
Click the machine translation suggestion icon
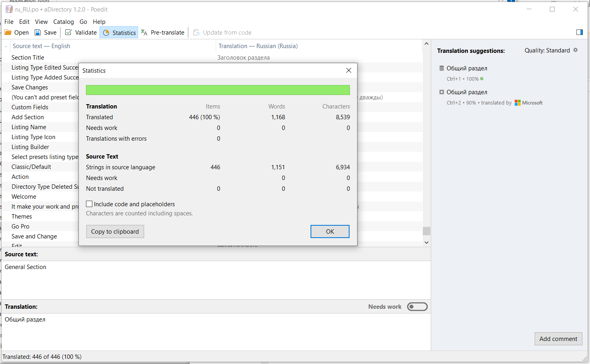[442, 92]
